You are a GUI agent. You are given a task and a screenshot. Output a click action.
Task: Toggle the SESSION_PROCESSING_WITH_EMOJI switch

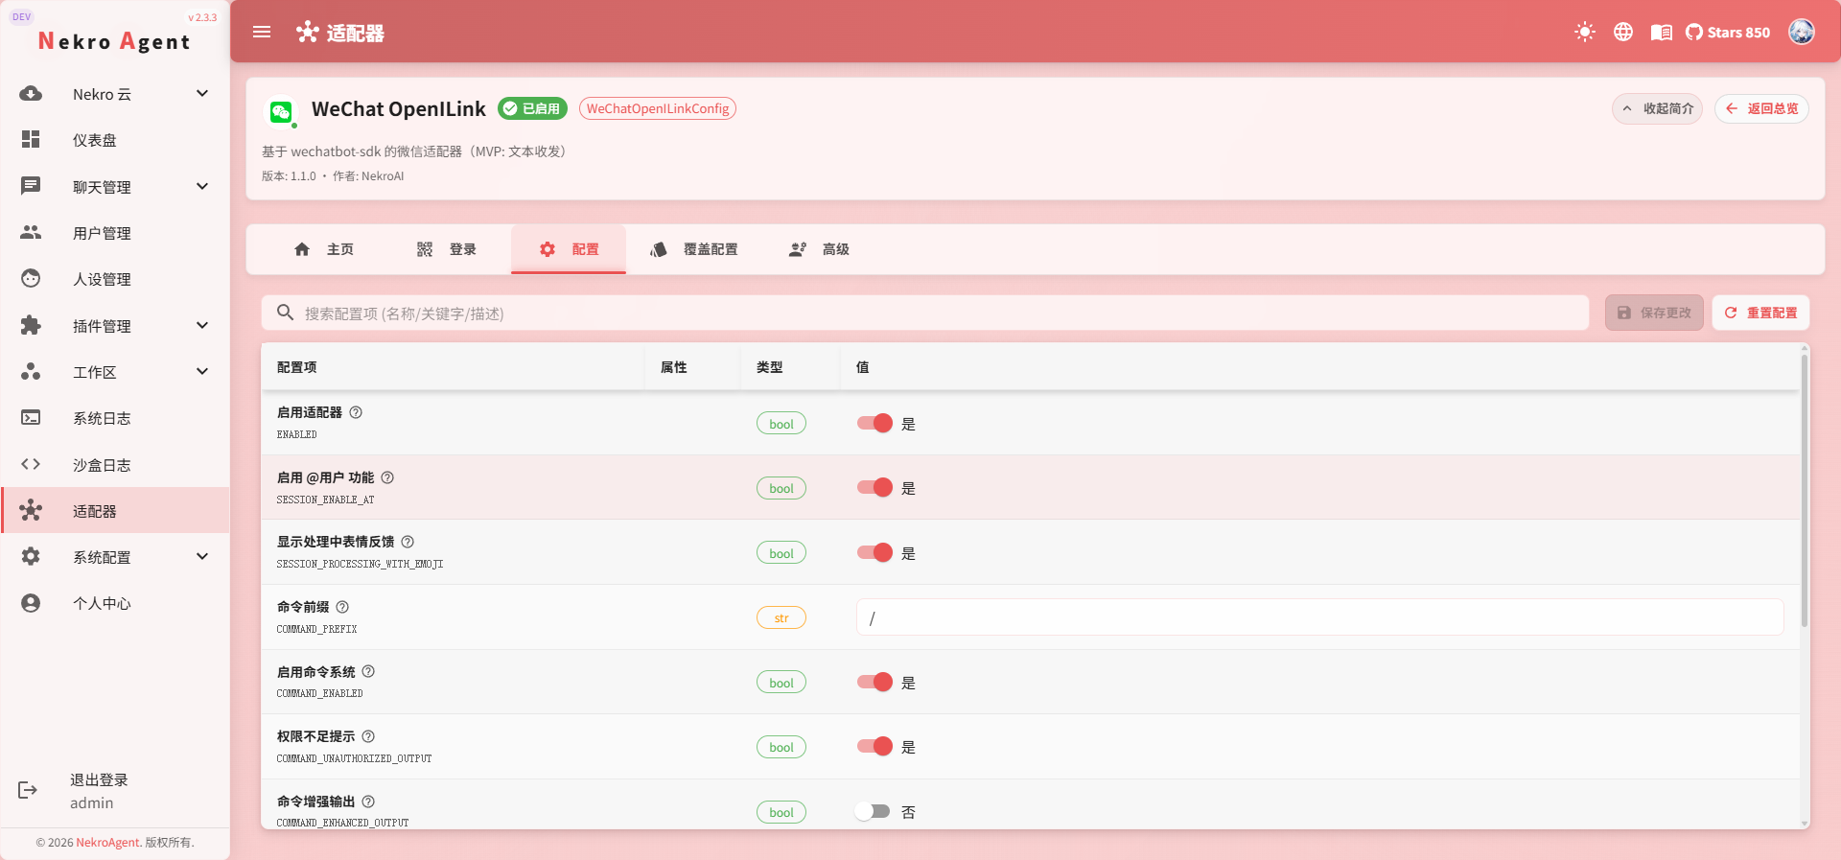tap(874, 553)
